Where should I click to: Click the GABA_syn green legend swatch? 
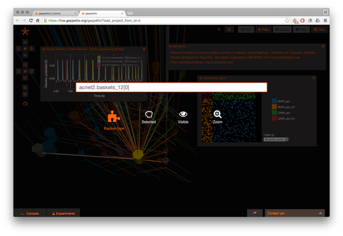click(x=274, y=113)
